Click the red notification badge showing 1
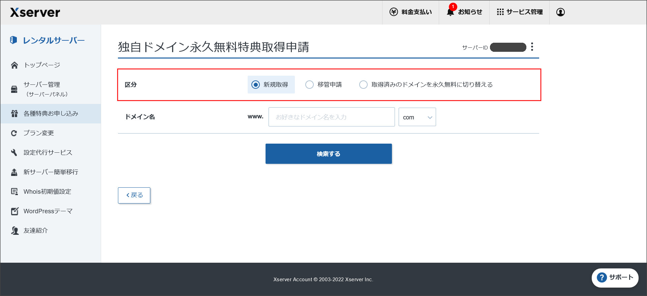The image size is (647, 296). pos(453,7)
